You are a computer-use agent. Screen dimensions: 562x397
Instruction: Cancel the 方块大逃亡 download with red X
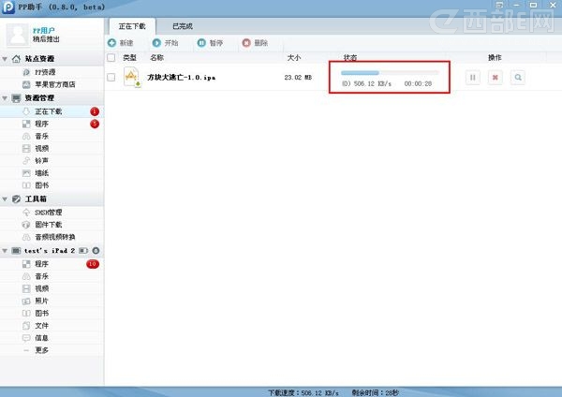pos(495,78)
